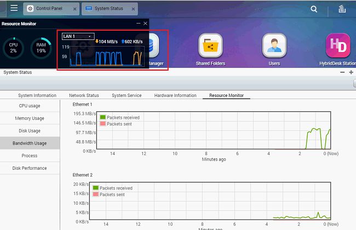Click Ethernet 1 Packets received green swatch
This screenshot has height=230, width=356.
pyautogui.click(x=103, y=117)
